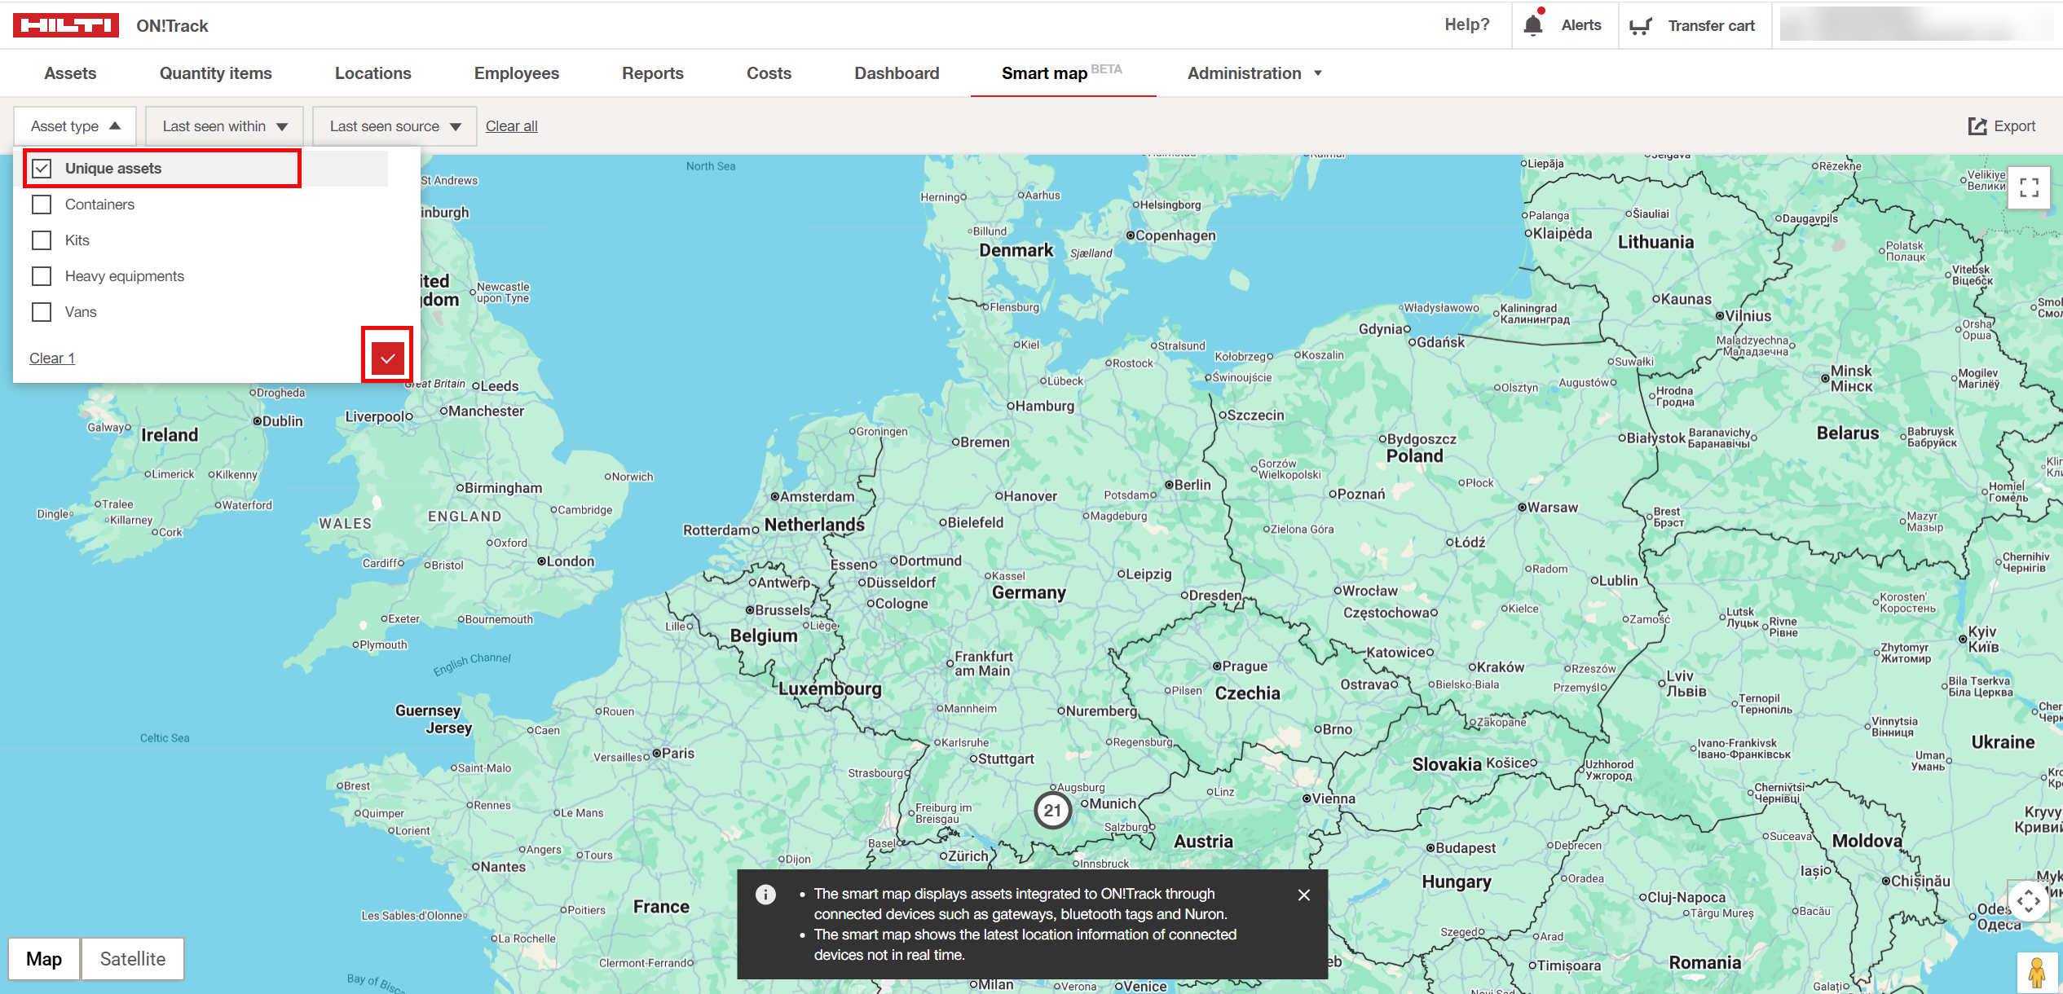Click the Clear all link
The height and width of the screenshot is (994, 2063).
tap(511, 126)
